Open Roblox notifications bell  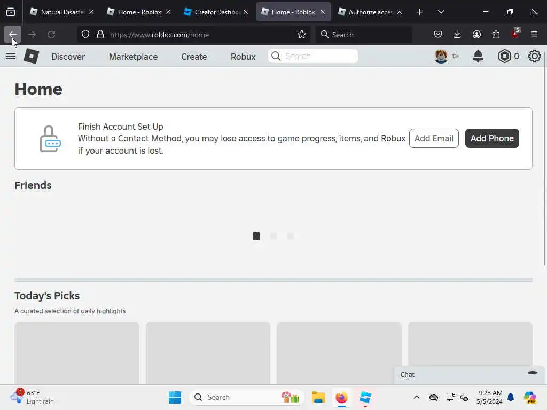pos(478,56)
